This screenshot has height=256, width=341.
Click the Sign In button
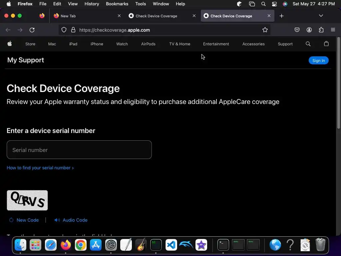tap(319, 61)
